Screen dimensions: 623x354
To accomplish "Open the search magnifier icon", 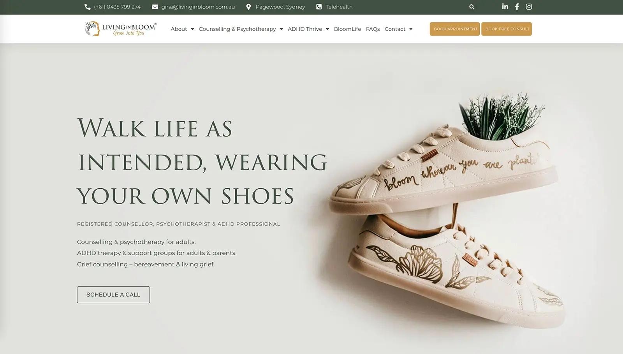I will (x=472, y=7).
